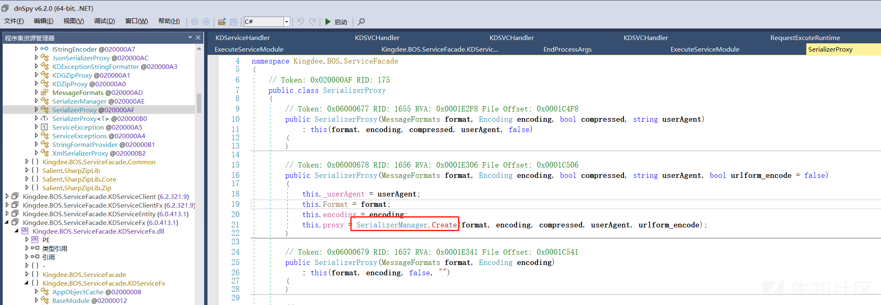Viewport: 881px width, 305px height.
Task: Expand the Kingdee.BOS.ServiceFacade.Common namespace
Action: tap(27, 161)
